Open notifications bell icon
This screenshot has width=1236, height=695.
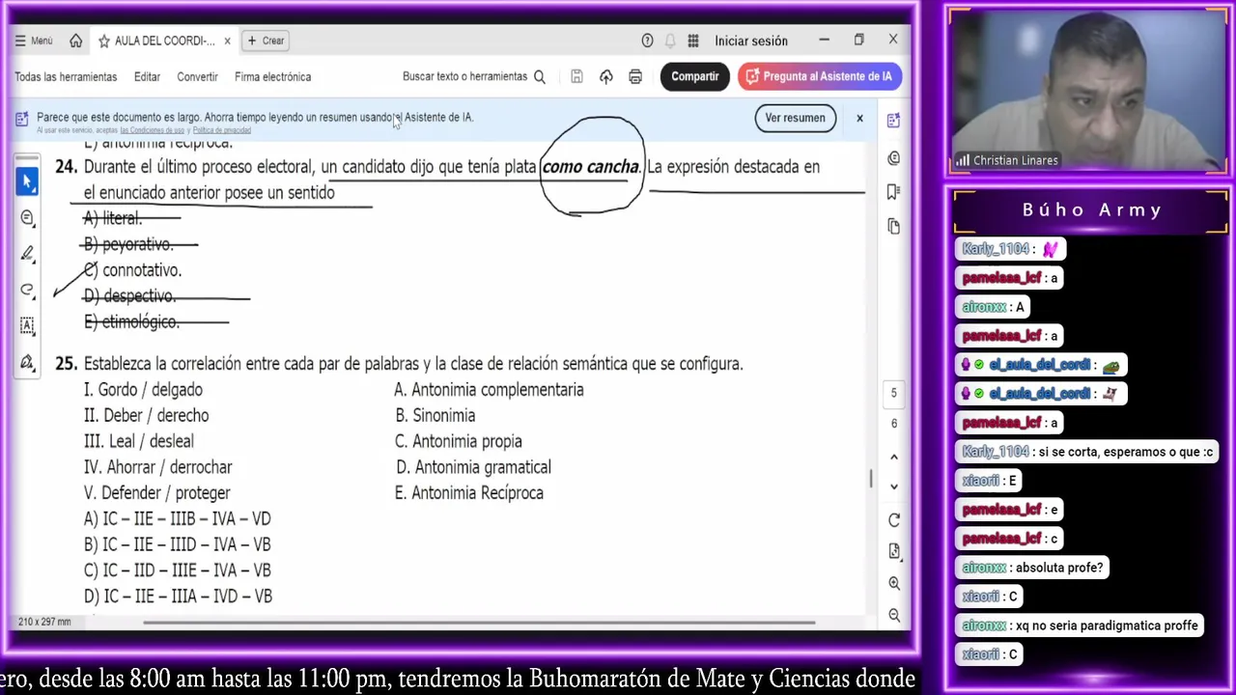(x=670, y=41)
